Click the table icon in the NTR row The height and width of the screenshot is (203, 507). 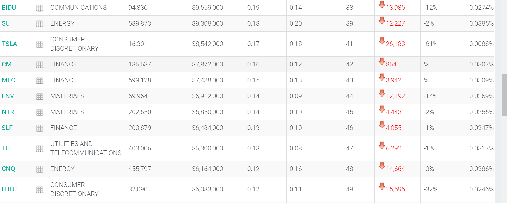click(x=40, y=113)
